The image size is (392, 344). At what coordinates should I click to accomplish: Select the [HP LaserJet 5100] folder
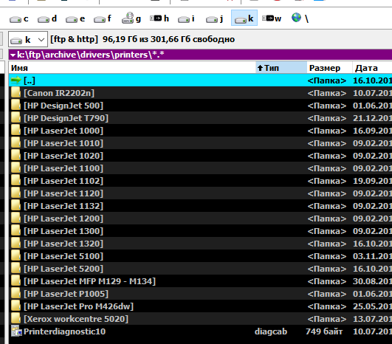(x=63, y=256)
